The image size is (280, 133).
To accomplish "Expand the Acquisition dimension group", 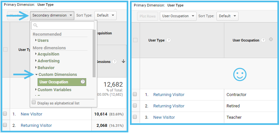I will pos(48,54).
